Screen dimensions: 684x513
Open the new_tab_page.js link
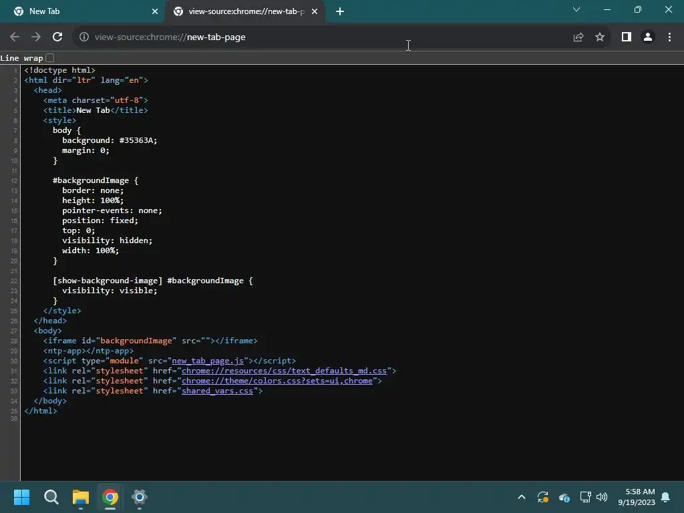pos(208,361)
